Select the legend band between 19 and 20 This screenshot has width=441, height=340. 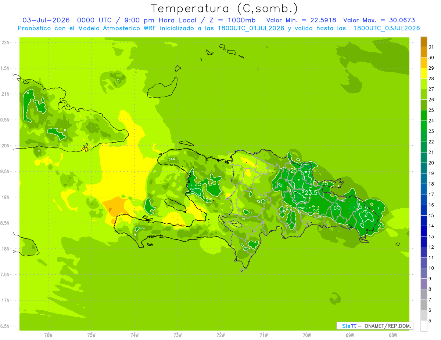tap(424, 168)
